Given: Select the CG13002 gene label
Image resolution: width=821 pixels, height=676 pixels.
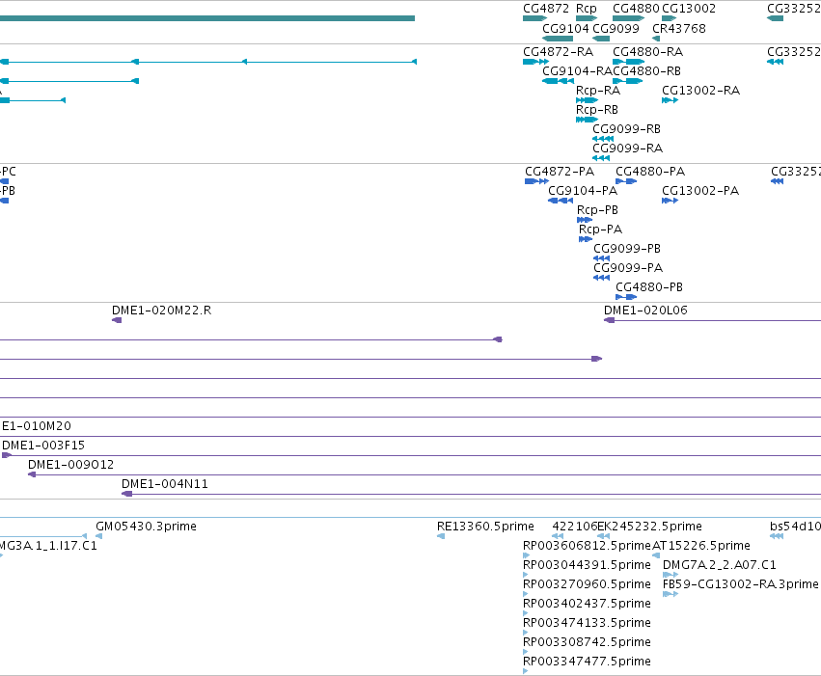Looking at the screenshot, I should [x=689, y=9].
